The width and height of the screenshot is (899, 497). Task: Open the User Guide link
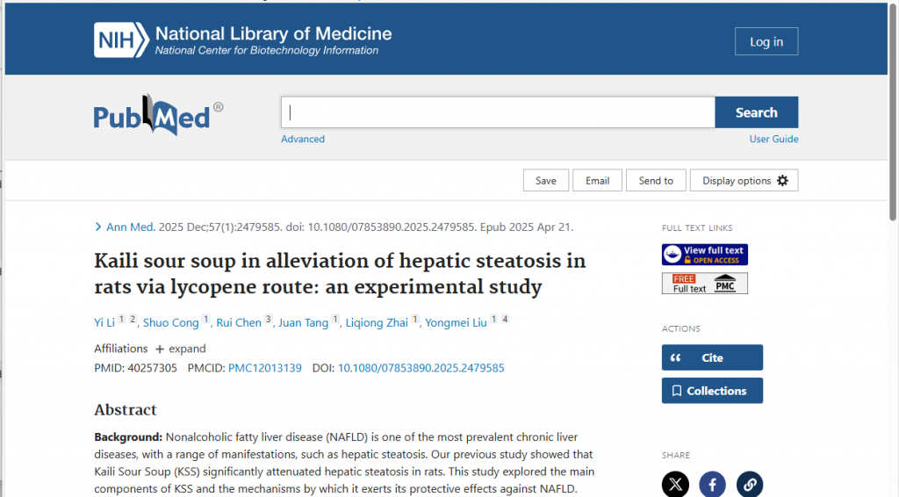click(773, 139)
